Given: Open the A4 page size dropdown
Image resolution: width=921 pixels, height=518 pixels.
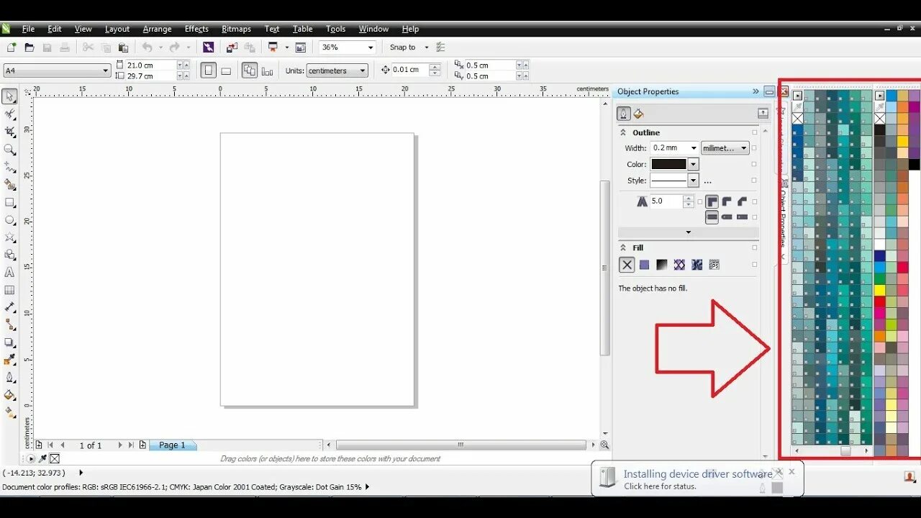Looking at the screenshot, I should (106, 71).
